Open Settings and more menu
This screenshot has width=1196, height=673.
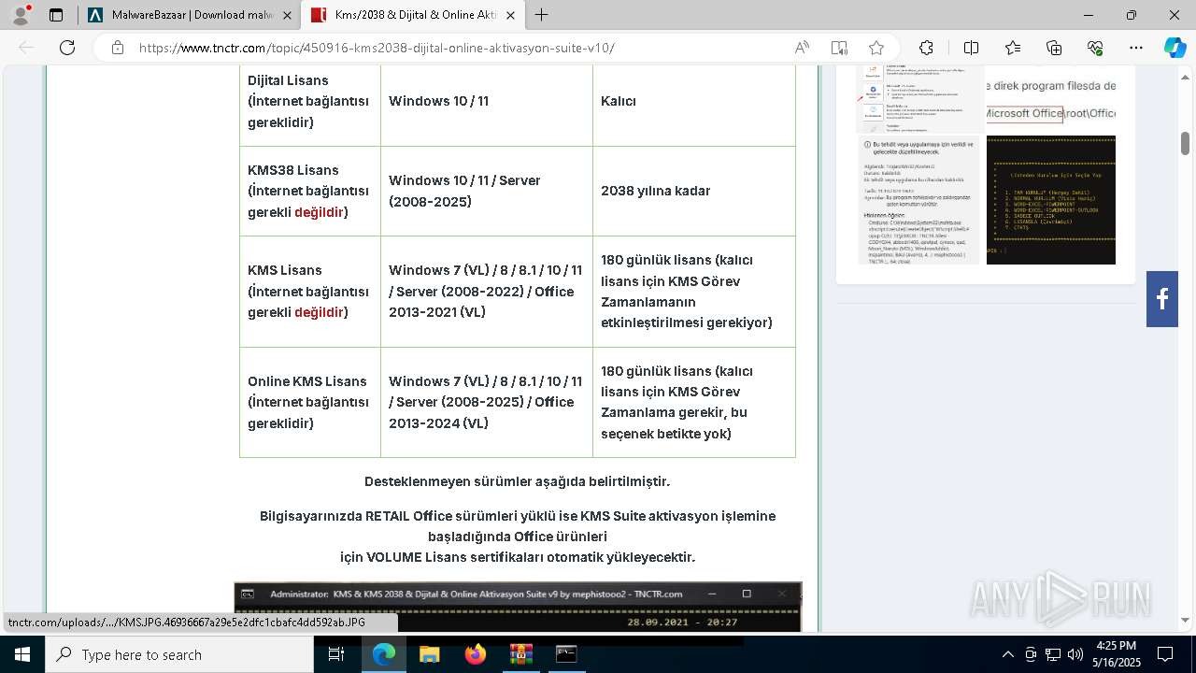click(x=1136, y=48)
